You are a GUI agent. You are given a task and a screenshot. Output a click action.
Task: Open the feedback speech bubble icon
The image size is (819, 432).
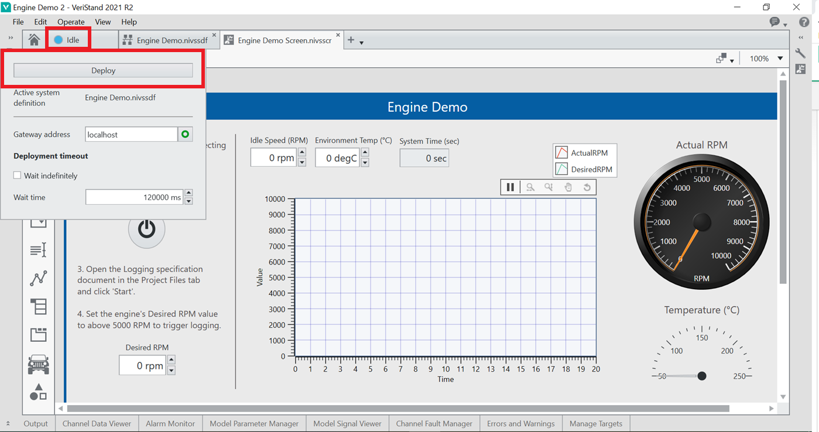coord(775,22)
